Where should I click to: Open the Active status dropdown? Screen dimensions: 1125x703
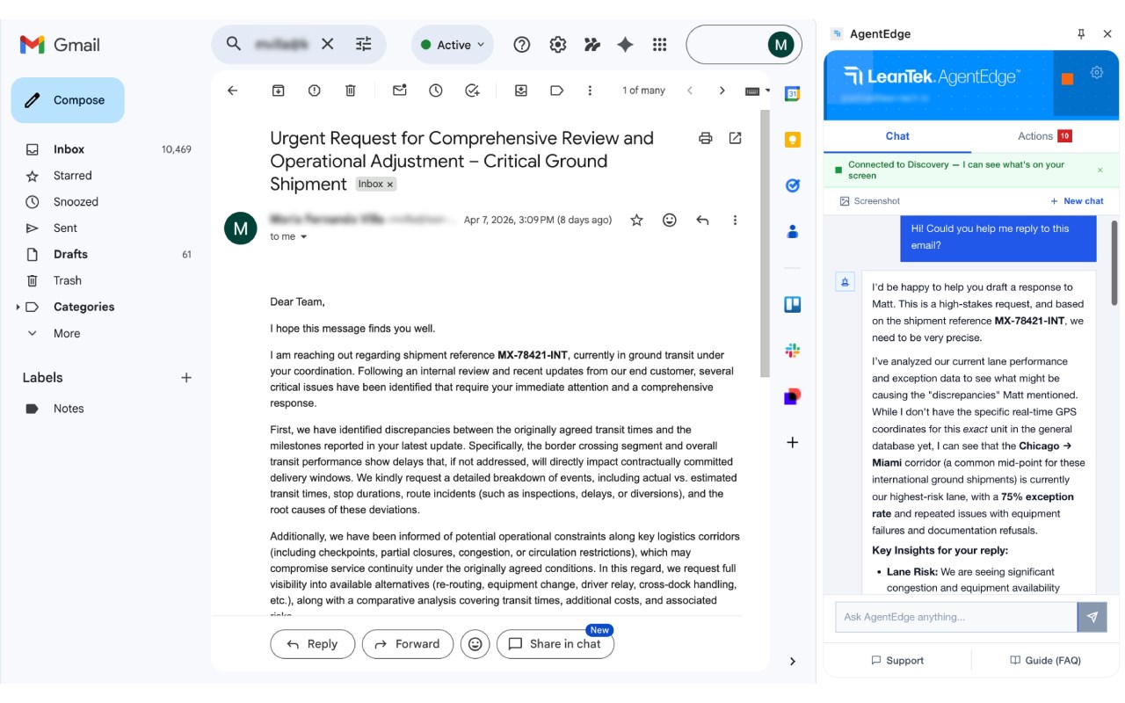pyautogui.click(x=453, y=45)
